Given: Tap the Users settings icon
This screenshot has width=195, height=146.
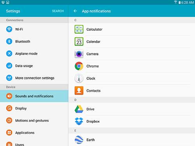Looking at the screenshot, I should (x=9, y=144).
